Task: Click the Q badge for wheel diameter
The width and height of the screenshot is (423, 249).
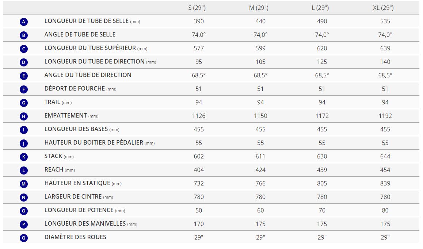Action: 24,238
